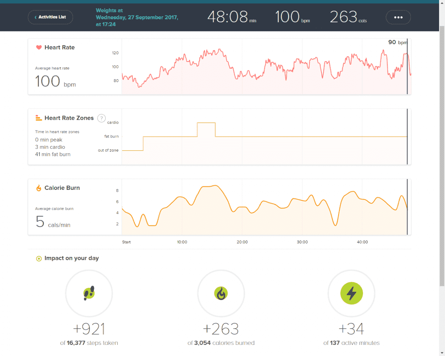Image resolution: width=445 pixels, height=356 pixels.
Task: Click the +921 steps taken value
Action: (x=89, y=329)
